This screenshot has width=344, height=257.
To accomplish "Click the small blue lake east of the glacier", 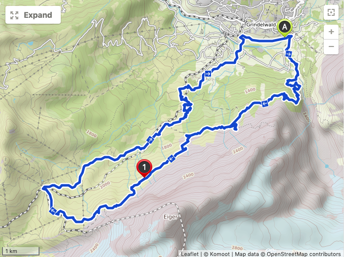I will click(327, 167).
